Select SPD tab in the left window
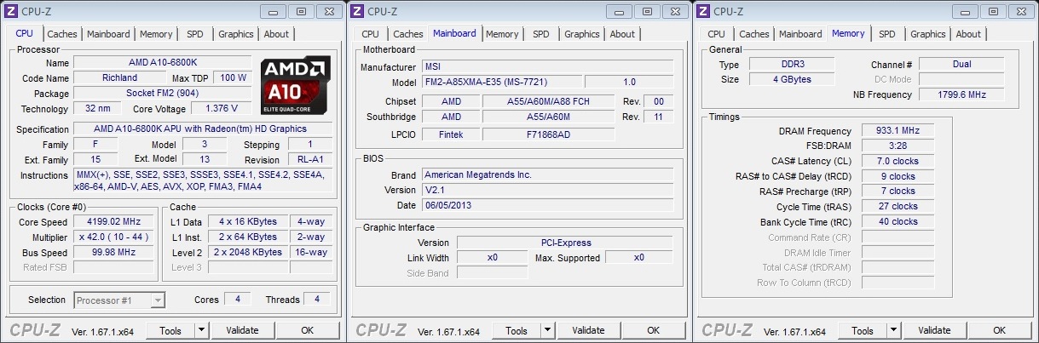 click(x=195, y=34)
